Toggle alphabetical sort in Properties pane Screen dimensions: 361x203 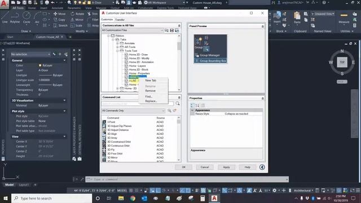pyautogui.click(x=197, y=105)
